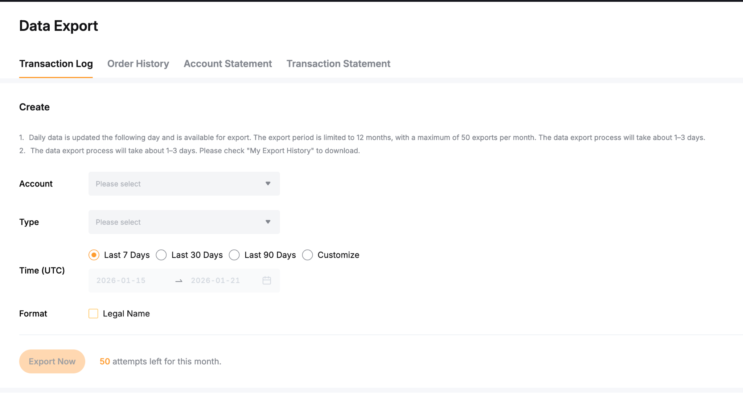The width and height of the screenshot is (743, 393).
Task: Click the Last 30 Days label text
Action: [197, 255]
